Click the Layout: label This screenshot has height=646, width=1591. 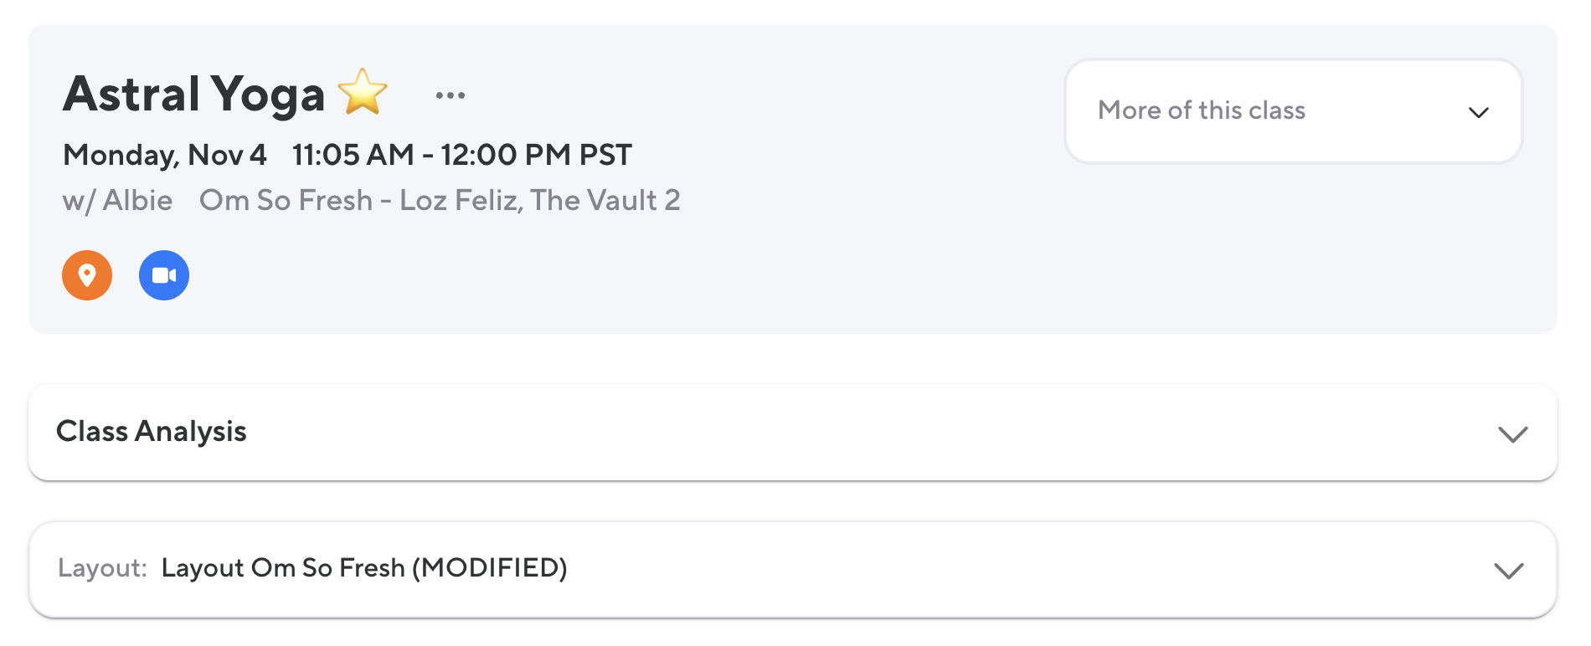102,568
